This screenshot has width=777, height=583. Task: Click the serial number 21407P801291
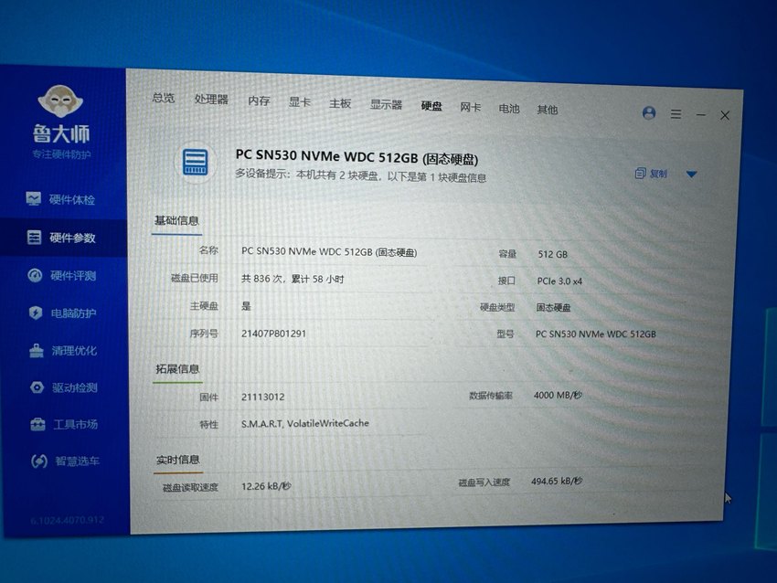(273, 334)
